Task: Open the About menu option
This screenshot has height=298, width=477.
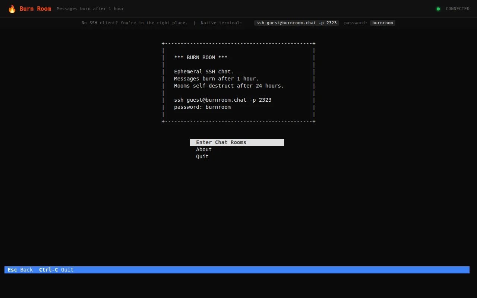Action: click(204, 149)
